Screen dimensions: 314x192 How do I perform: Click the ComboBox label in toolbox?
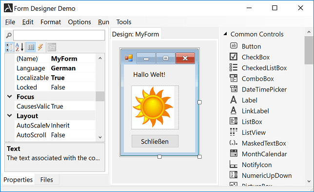[x=258, y=79]
